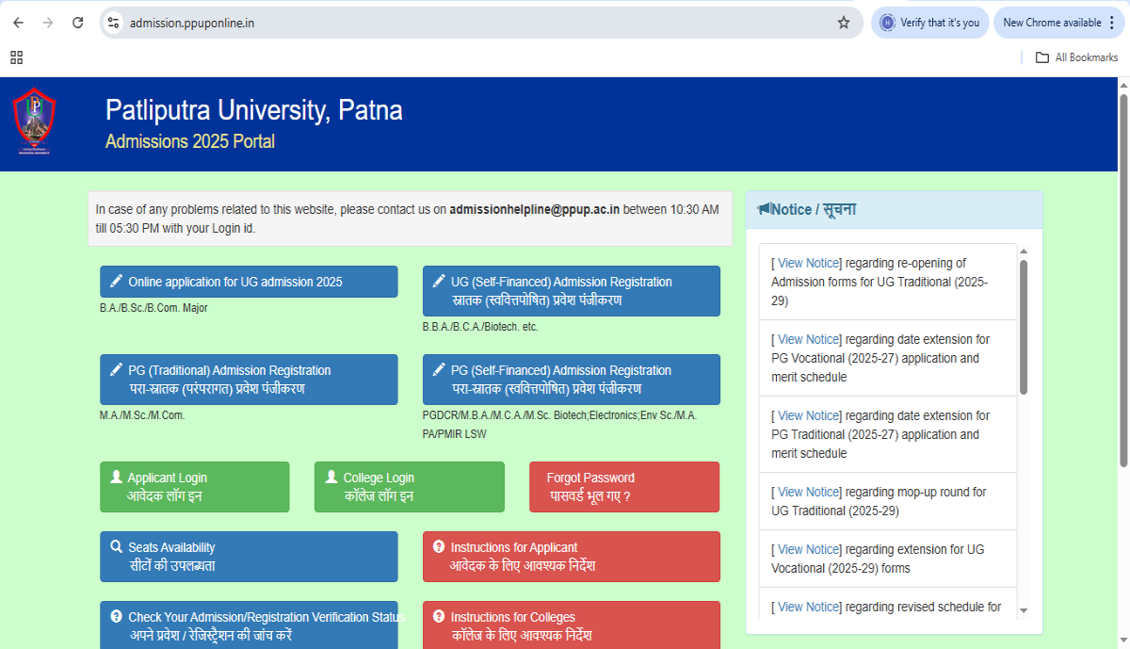
Task: Click question icon on Instructions for Applicant
Action: (439, 547)
